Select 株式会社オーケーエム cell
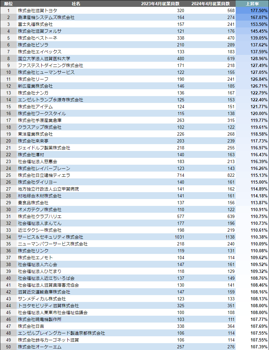 [76, 347]
